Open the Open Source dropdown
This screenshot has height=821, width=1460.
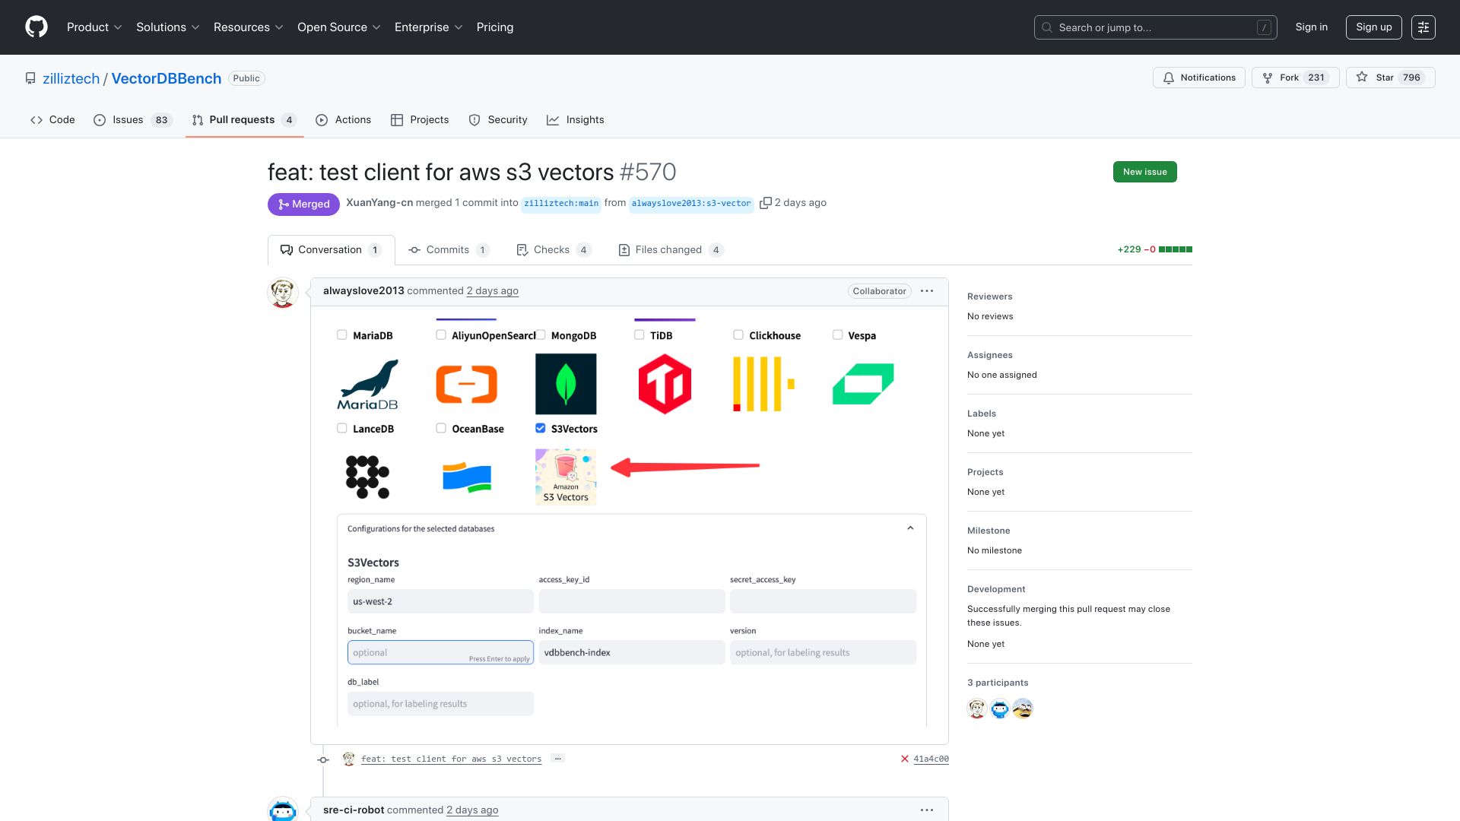[x=338, y=27]
